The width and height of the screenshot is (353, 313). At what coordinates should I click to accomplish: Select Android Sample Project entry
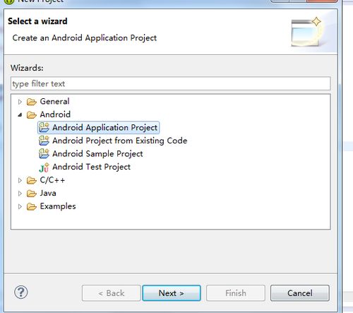pos(97,154)
